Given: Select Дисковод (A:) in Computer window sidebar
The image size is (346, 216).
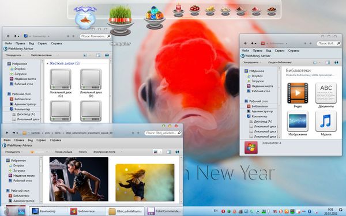Looking at the screenshot, I should (24, 114).
